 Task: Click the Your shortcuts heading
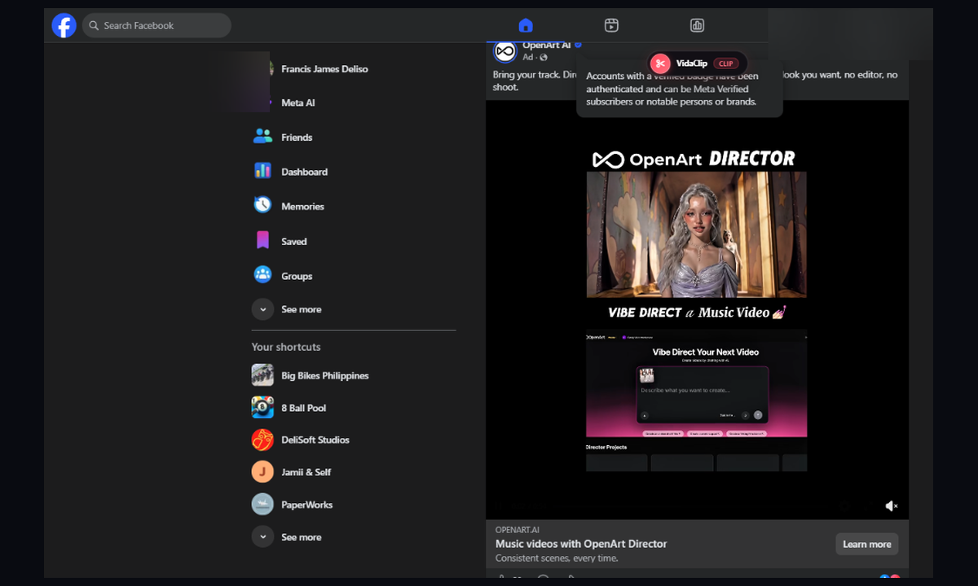[x=286, y=347]
